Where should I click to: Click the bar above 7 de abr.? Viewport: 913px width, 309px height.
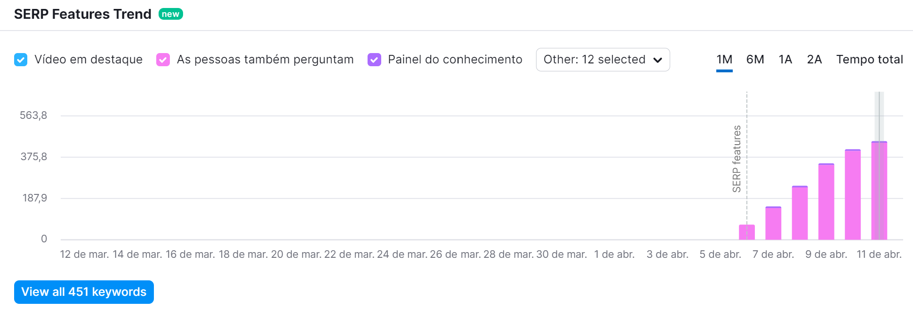click(x=773, y=223)
